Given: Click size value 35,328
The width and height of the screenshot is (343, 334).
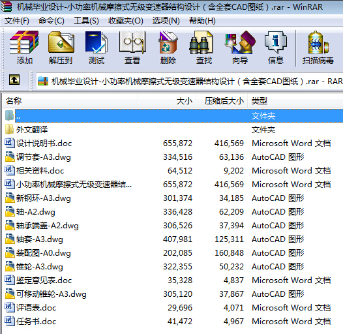Looking at the screenshot, I should click(180, 281).
